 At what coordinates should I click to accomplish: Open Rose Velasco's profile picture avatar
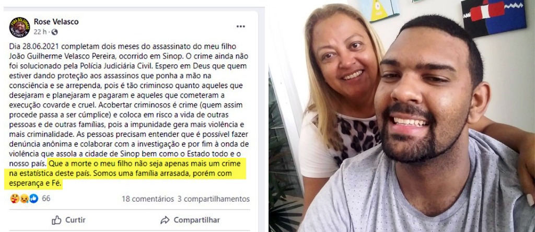coord(19,27)
